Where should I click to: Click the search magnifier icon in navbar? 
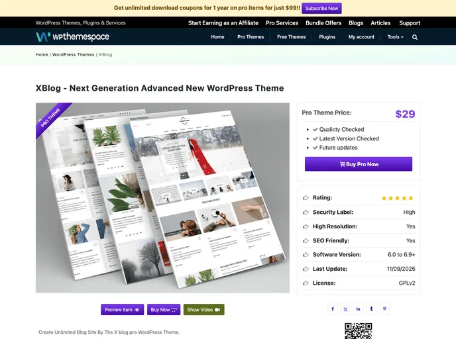pyautogui.click(x=415, y=37)
